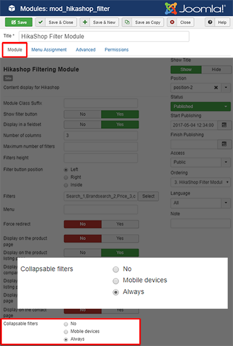Click the red Close X icon
233x346 pixels.
pos(172,22)
